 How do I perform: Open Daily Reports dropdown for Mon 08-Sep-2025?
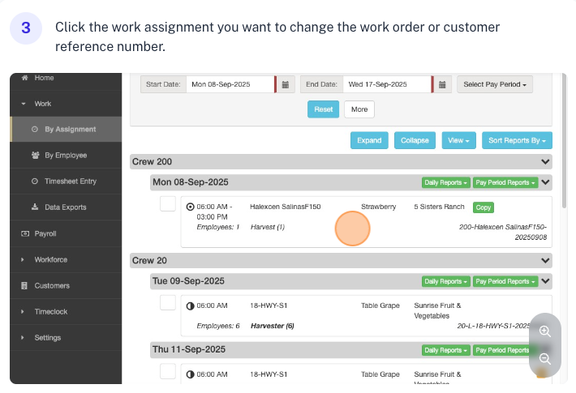coord(445,182)
